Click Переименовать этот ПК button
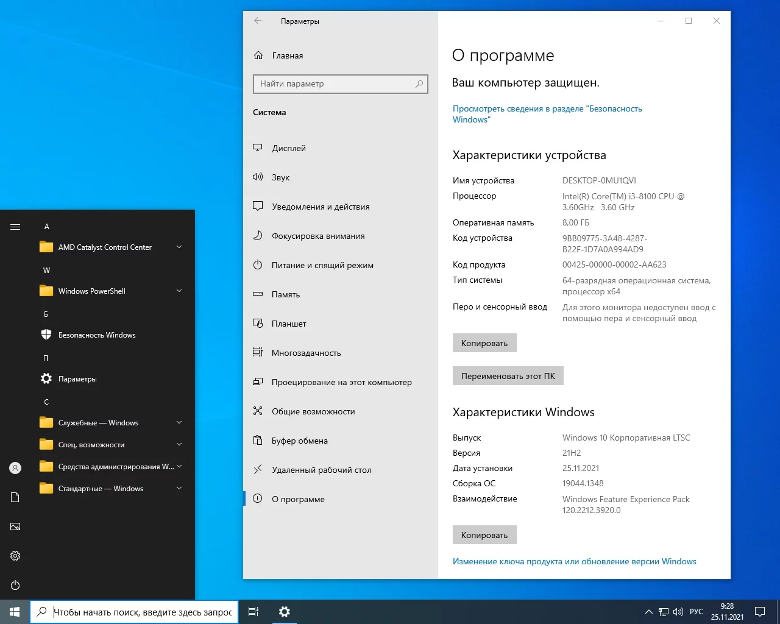The width and height of the screenshot is (780, 624). [508, 376]
